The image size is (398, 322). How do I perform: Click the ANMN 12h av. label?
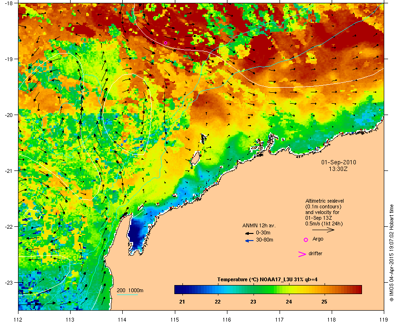[259, 225]
